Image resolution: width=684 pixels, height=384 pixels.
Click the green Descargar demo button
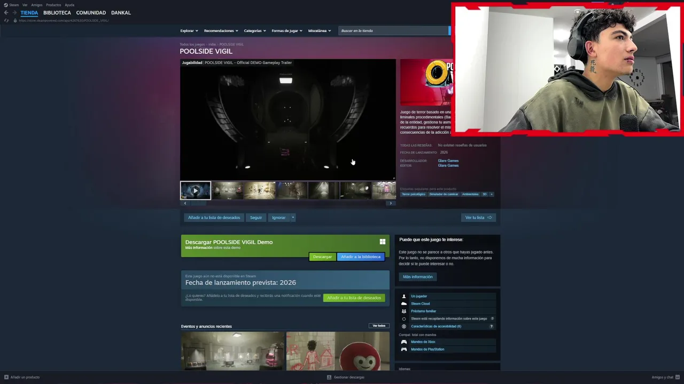(x=322, y=257)
